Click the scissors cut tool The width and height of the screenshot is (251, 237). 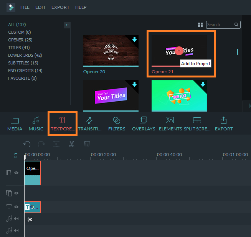click(71, 144)
